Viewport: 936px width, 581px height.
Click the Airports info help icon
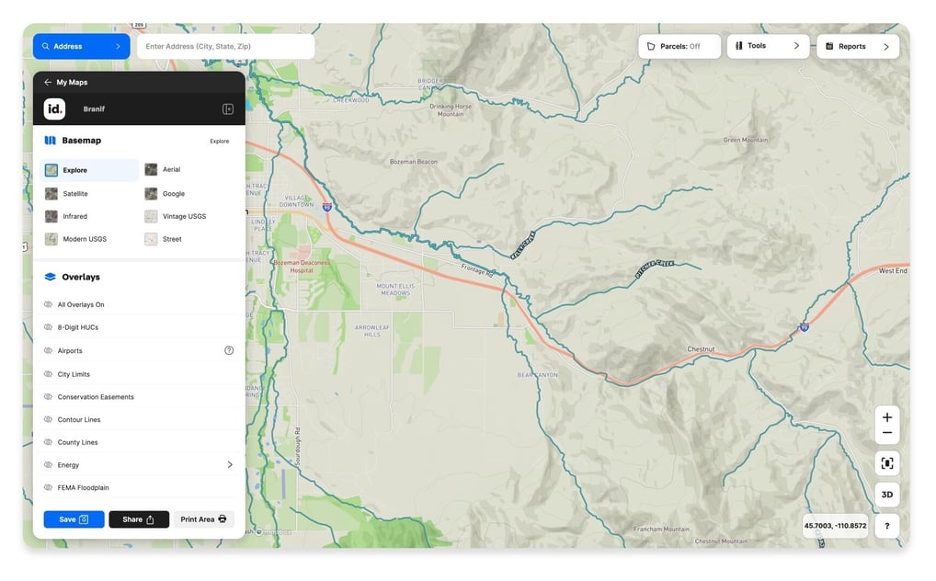(229, 350)
